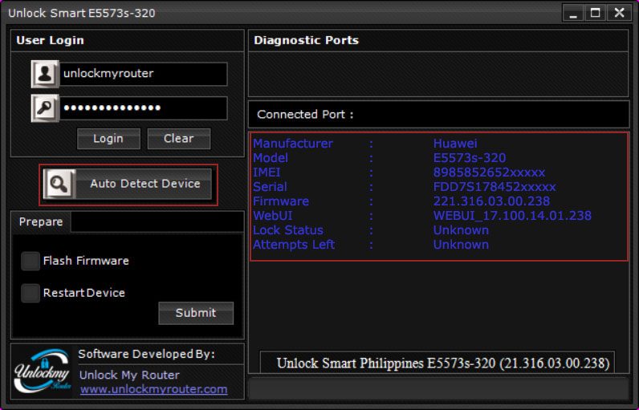Focus the masked password field

pos(144,108)
